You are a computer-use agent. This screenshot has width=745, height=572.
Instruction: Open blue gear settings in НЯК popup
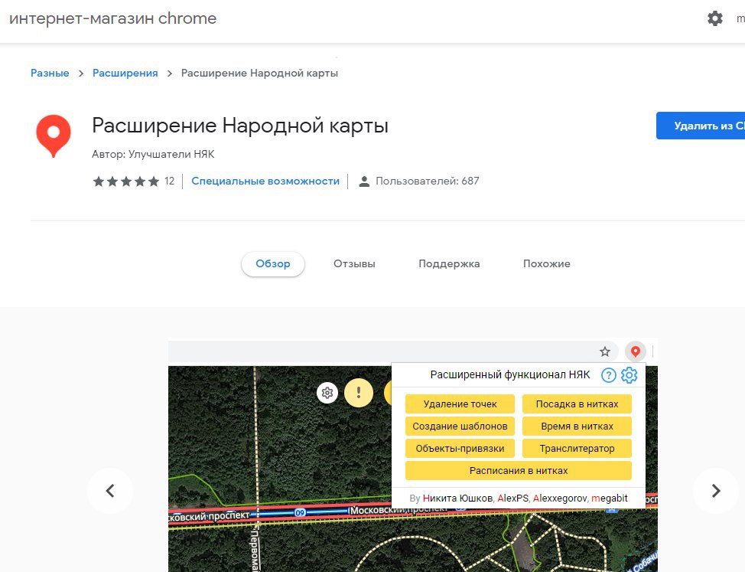629,375
